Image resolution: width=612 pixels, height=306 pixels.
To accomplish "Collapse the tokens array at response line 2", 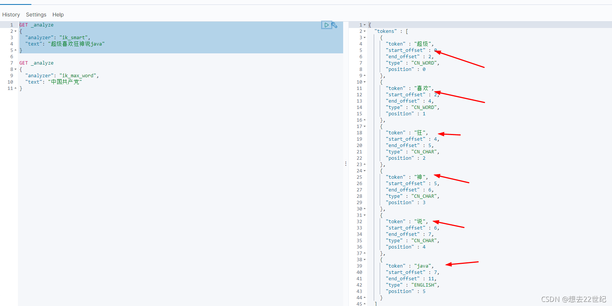I will pyautogui.click(x=365, y=31).
